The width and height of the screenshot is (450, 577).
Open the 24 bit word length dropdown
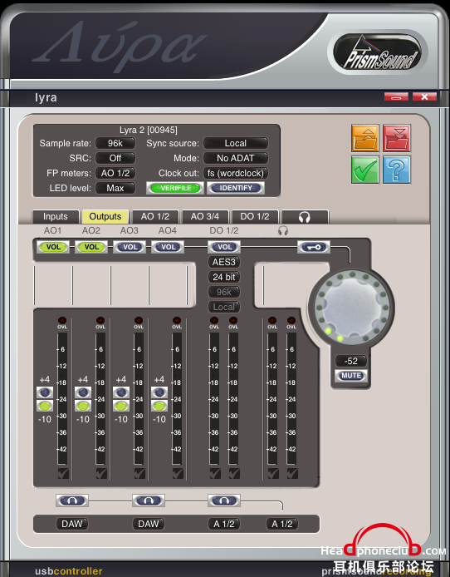pyautogui.click(x=224, y=277)
